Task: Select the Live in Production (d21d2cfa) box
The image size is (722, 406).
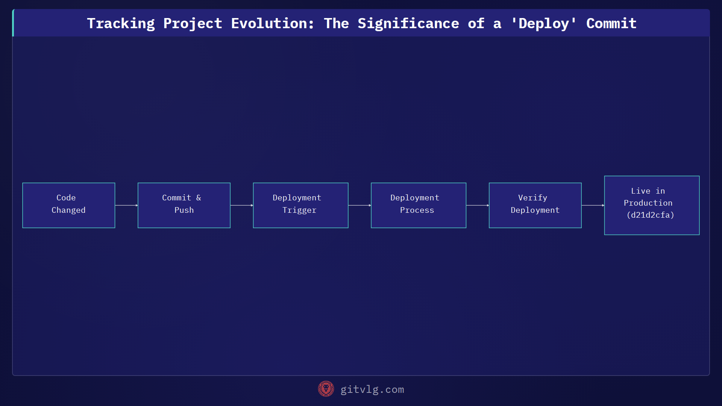Action: [652, 205]
